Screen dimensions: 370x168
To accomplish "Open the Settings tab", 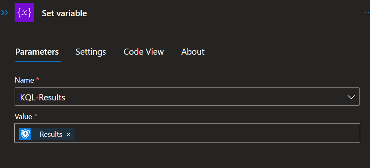I will click(91, 52).
